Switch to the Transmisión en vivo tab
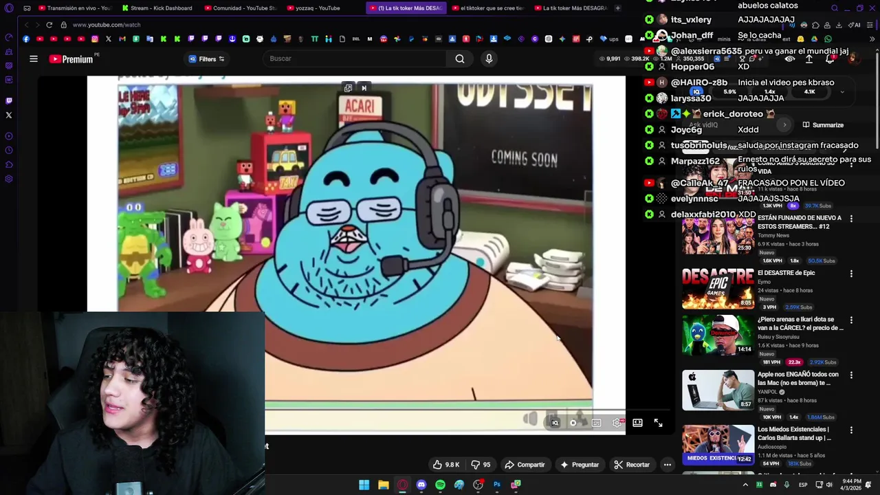This screenshot has width=880, height=495. coord(74,8)
